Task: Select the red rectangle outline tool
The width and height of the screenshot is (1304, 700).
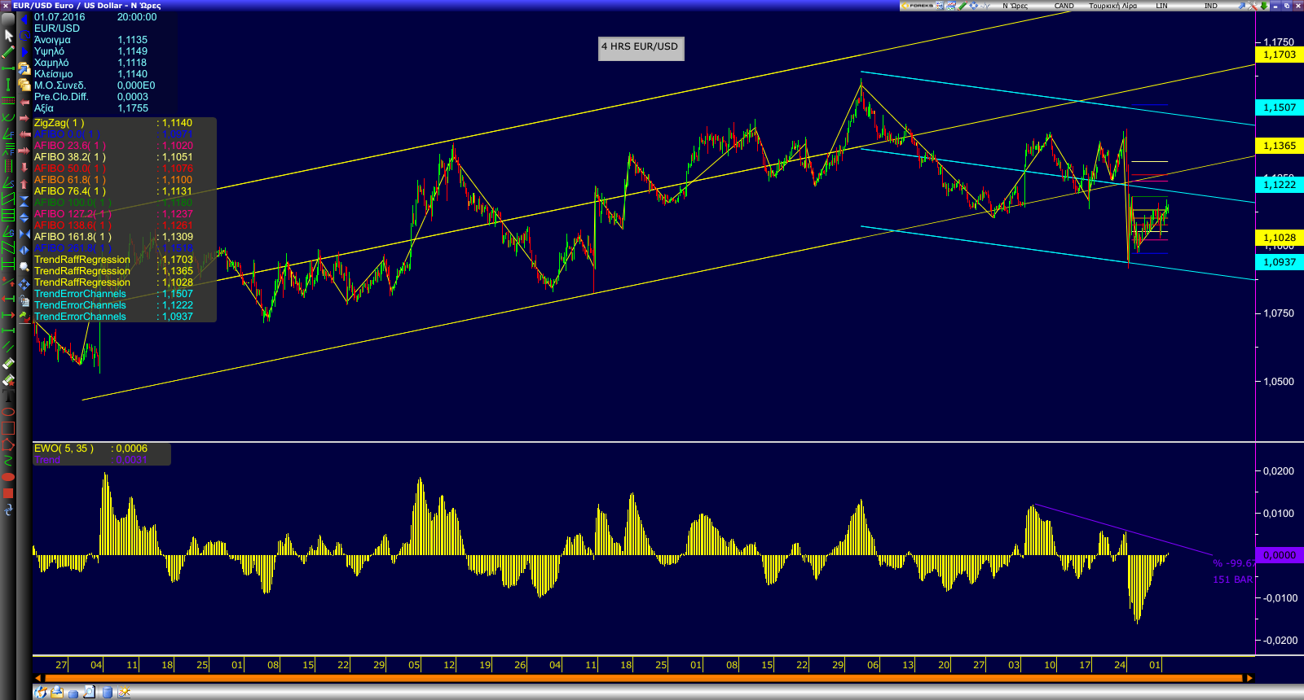Action: point(8,428)
